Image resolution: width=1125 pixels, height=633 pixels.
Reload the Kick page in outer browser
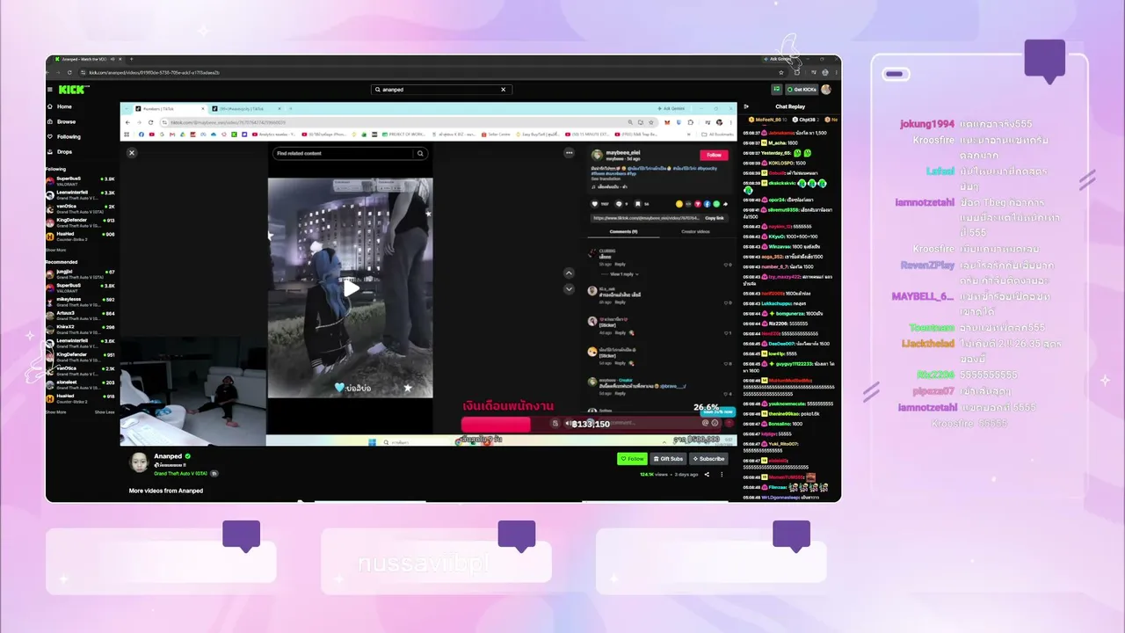click(x=69, y=72)
